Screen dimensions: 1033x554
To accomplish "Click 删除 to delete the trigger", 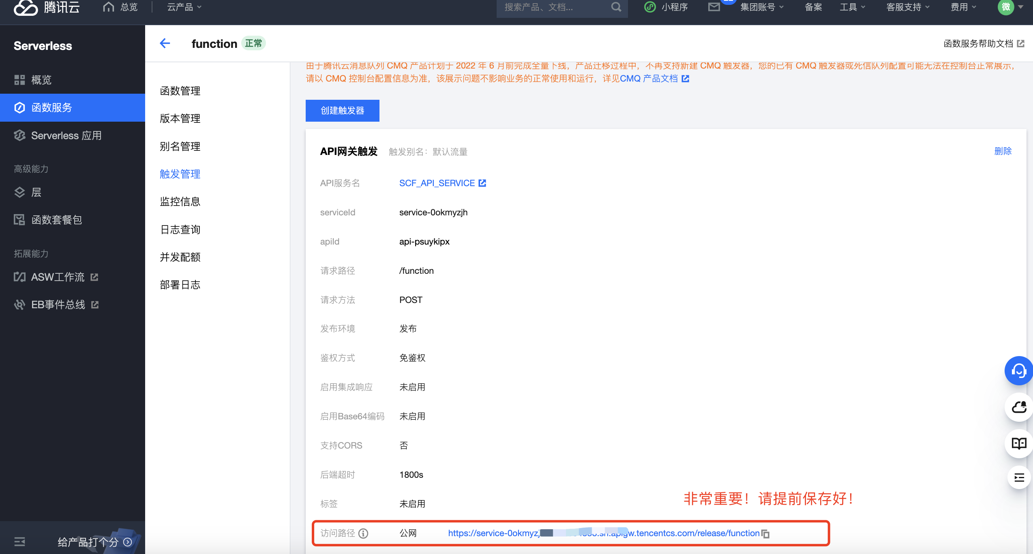I will point(1003,151).
